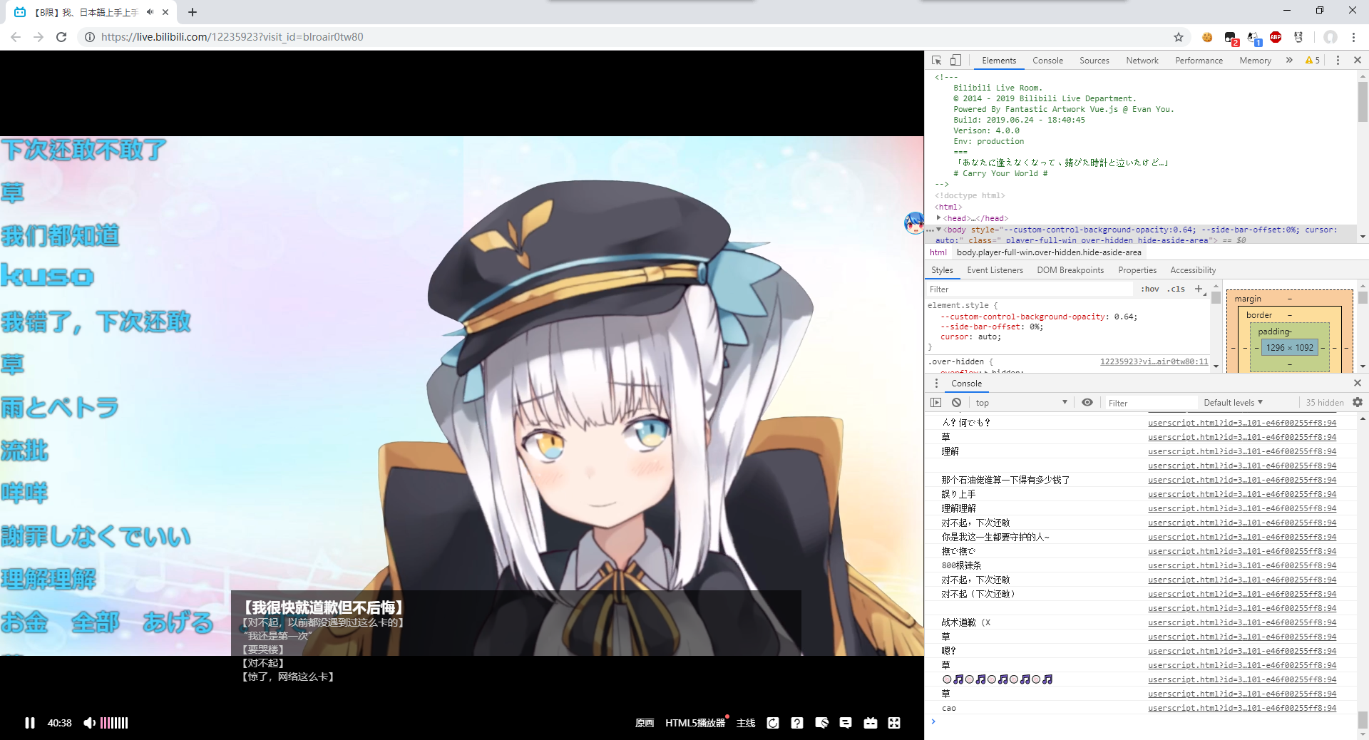Reload the live stream with refresh icon
This screenshot has width=1369, height=740.
(773, 723)
